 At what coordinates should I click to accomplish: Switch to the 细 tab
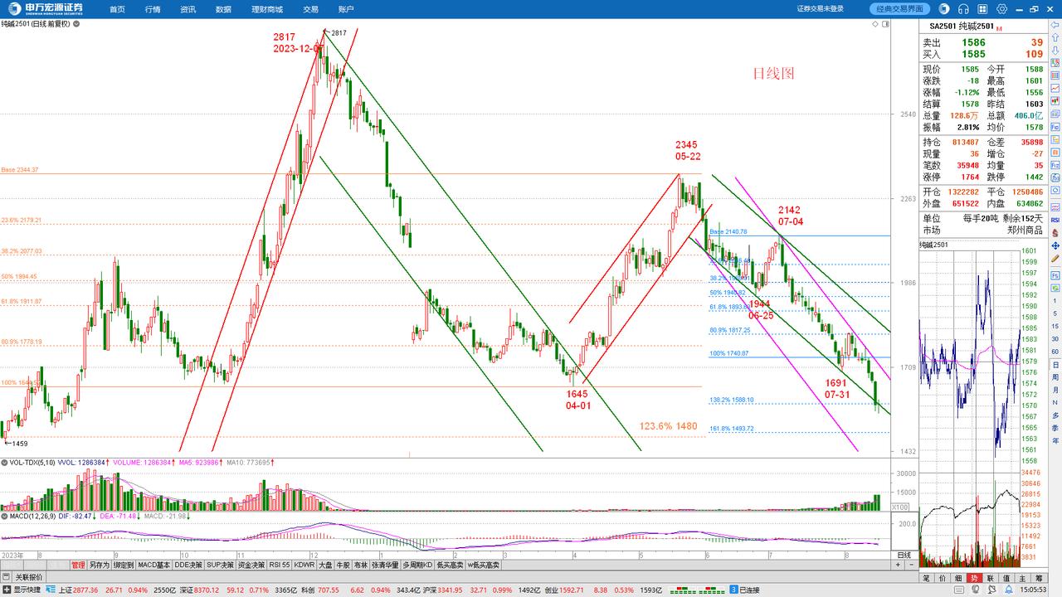coord(958,577)
